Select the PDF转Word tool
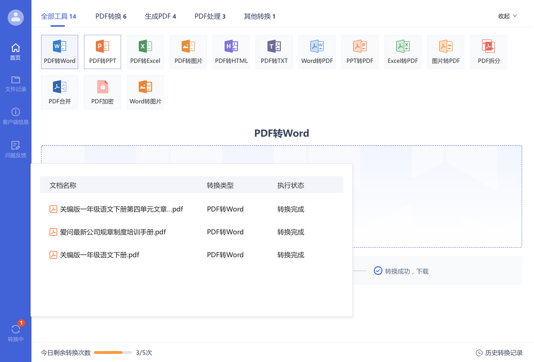Image resolution: width=534 pixels, height=362 pixels. 59,51
